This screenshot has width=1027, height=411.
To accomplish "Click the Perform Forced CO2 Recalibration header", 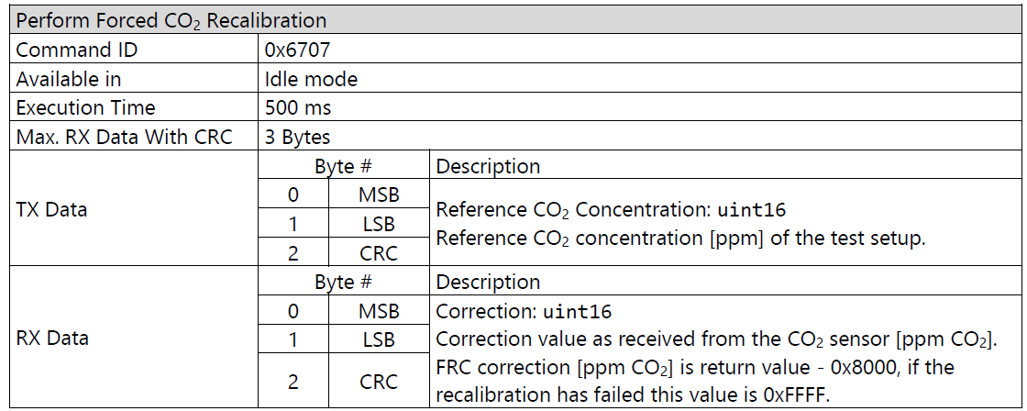I will [513, 20].
